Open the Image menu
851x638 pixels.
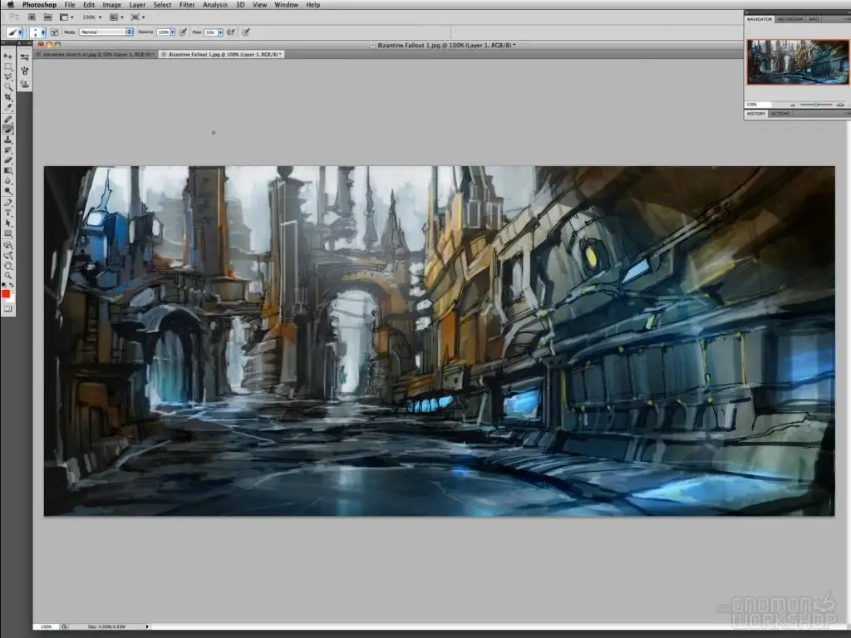pos(112,5)
